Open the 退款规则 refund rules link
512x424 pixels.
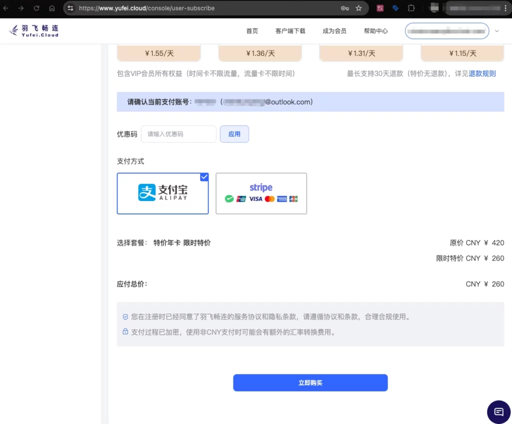pyautogui.click(x=483, y=73)
